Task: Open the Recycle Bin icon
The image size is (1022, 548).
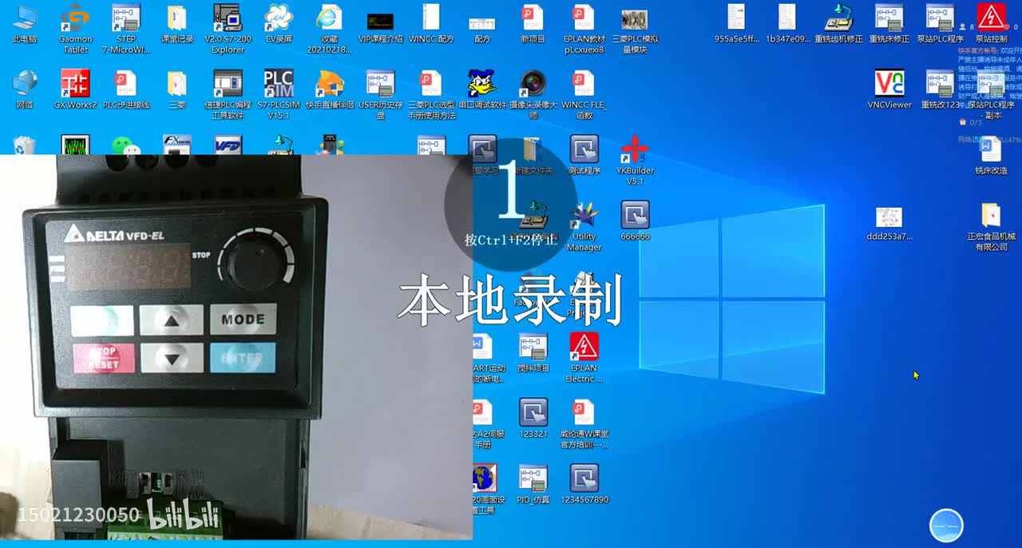Action: 25,145
